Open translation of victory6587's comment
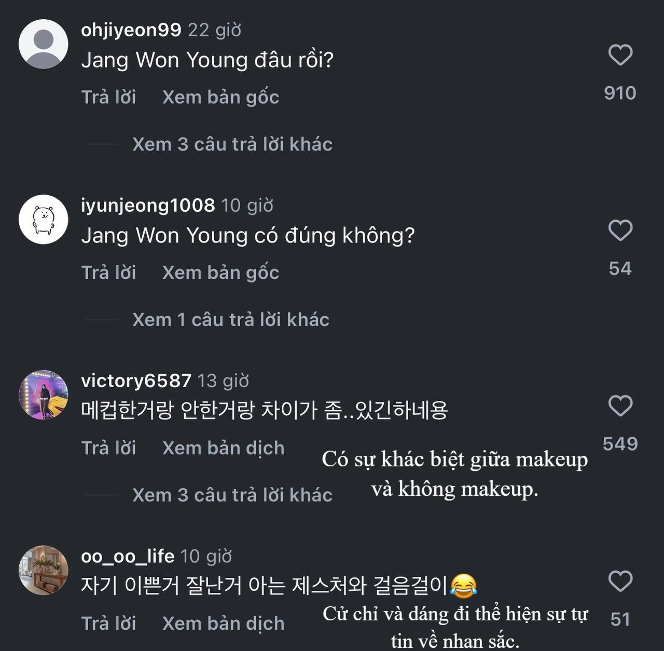Image resolution: width=664 pixels, height=651 pixels. point(224,447)
